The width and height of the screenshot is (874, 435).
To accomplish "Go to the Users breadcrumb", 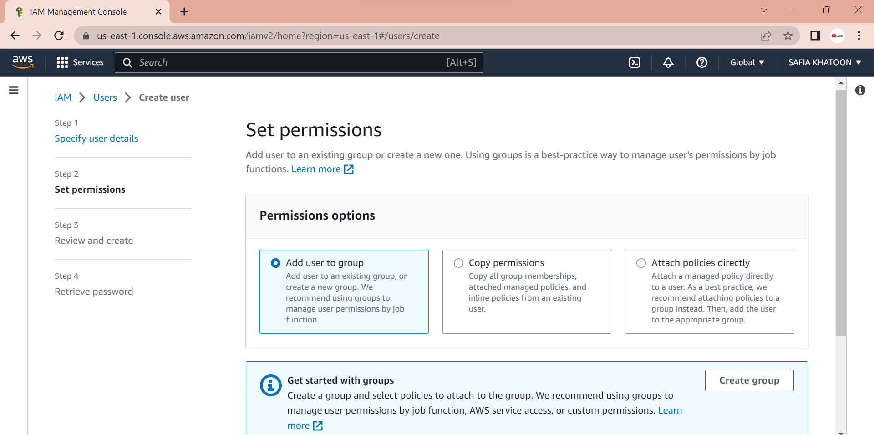I will point(105,97).
